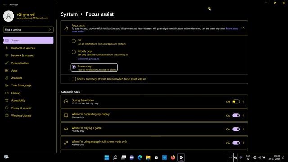This screenshot has height=162, width=288.
Task: Open Task View from taskbar
Action: (x=123, y=157)
